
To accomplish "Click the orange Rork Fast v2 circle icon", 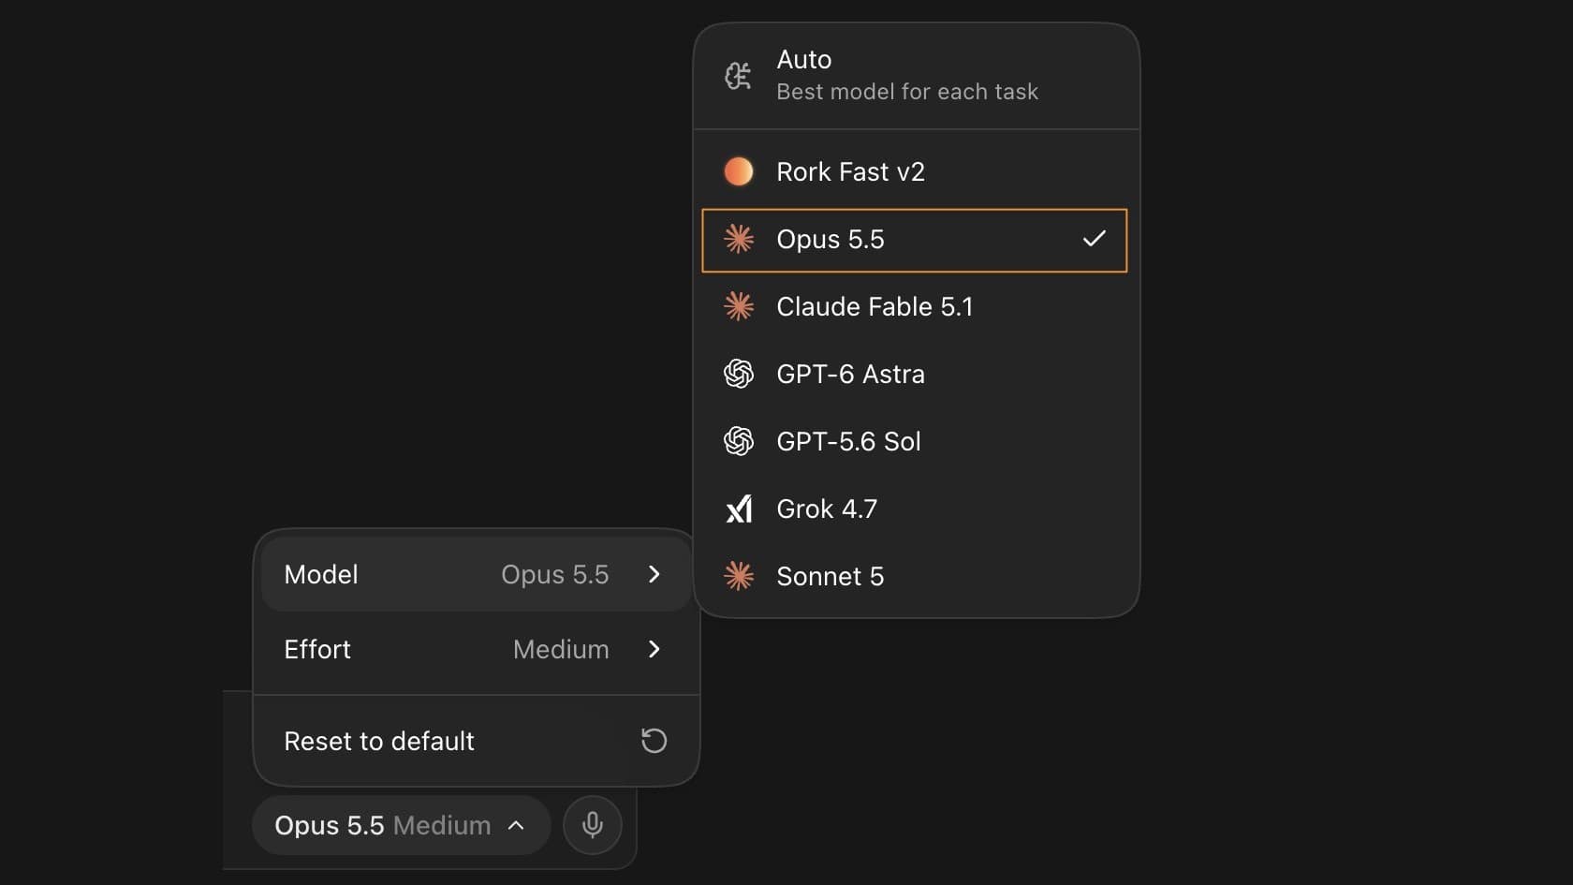I will (x=739, y=171).
